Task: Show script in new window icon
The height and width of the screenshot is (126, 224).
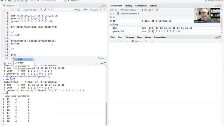Action: click(x=13, y=10)
